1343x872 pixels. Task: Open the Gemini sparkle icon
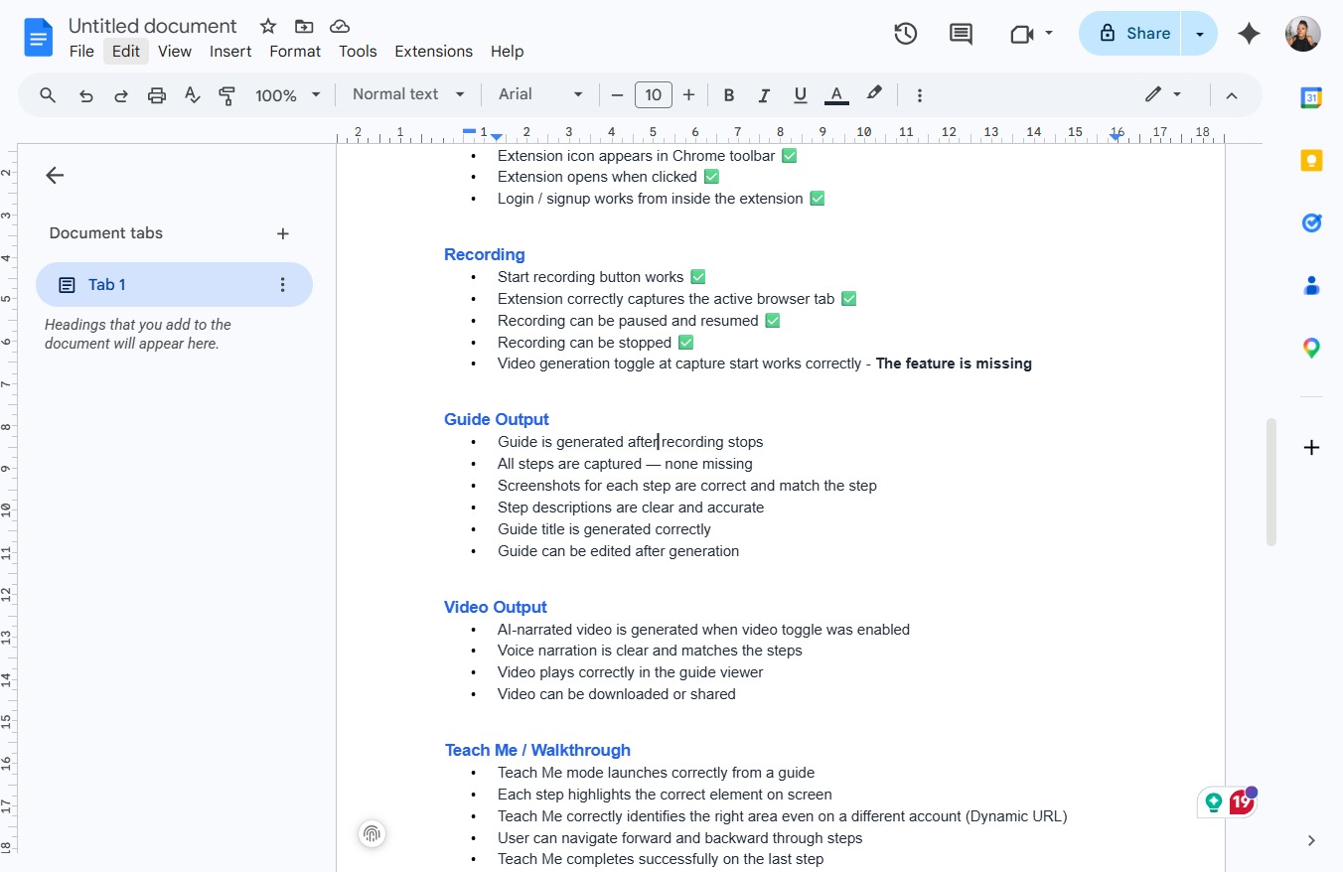click(1249, 34)
